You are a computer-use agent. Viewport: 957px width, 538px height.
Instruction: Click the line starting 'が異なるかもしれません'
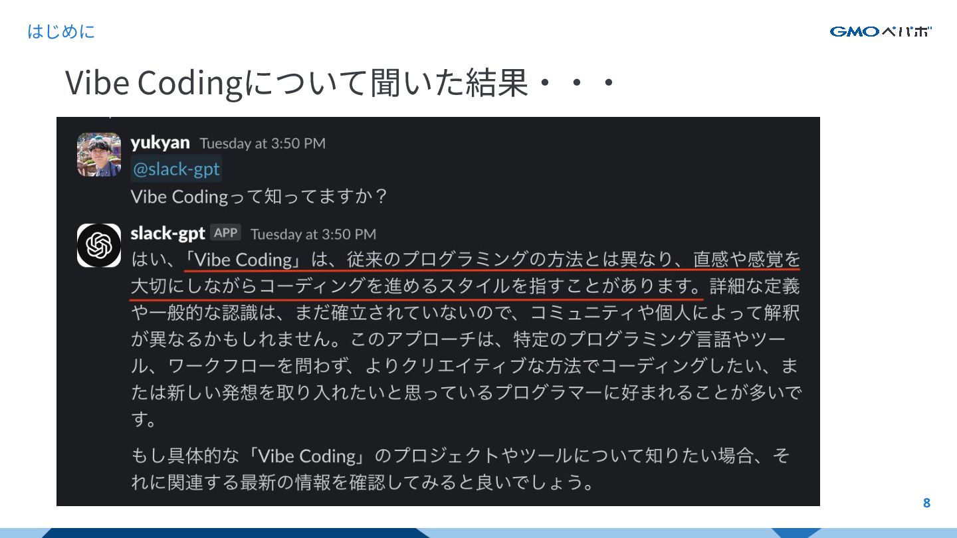(x=459, y=340)
